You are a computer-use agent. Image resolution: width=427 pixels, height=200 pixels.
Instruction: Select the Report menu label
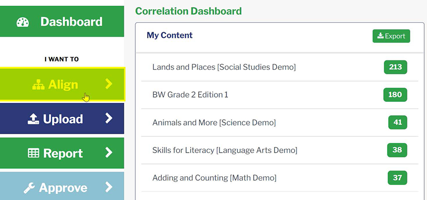63,154
